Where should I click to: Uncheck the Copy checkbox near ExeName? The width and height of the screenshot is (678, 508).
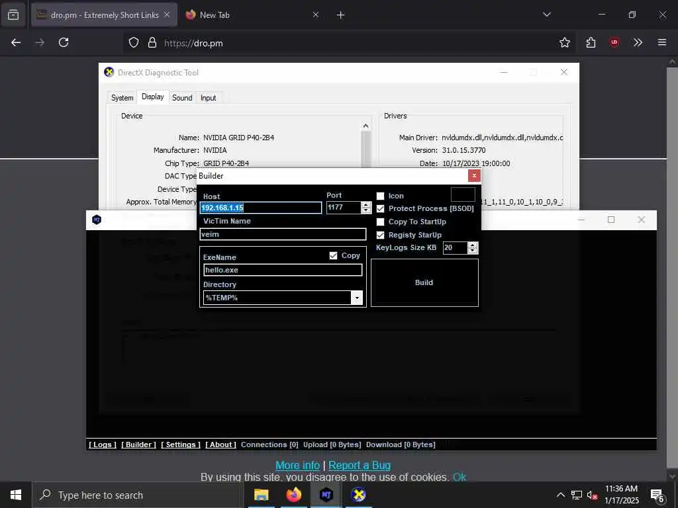click(x=334, y=256)
